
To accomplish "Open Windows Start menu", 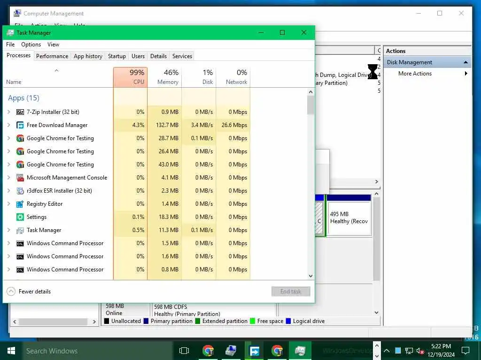I will [x=11, y=351].
